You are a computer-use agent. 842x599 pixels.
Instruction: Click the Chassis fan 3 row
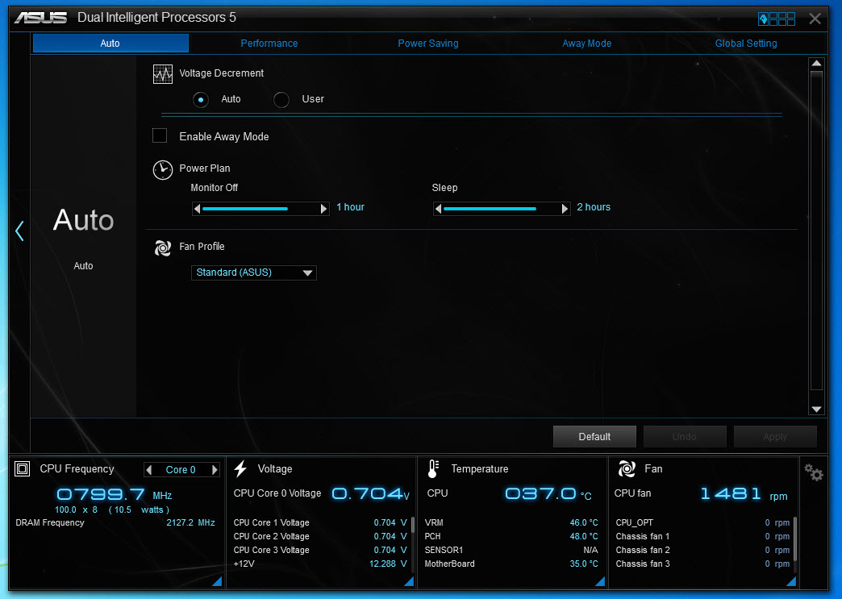point(703,564)
